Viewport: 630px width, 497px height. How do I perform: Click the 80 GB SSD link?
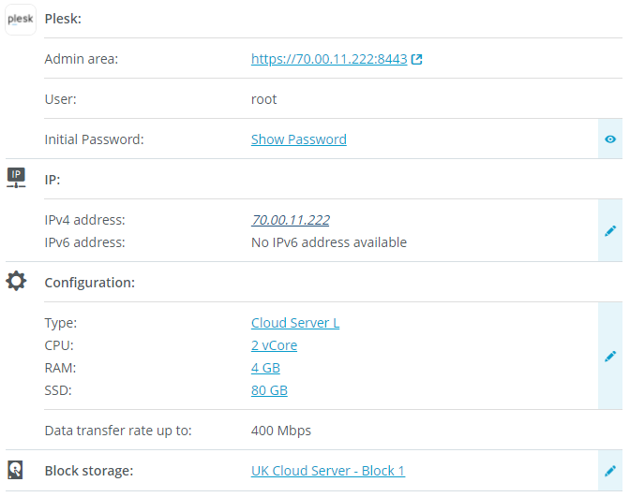point(269,390)
